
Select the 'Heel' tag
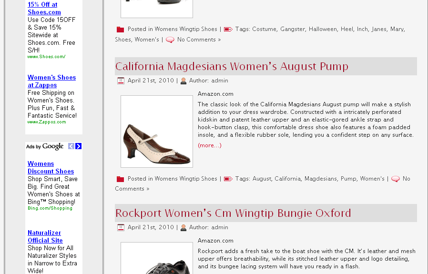pyautogui.click(x=346, y=29)
